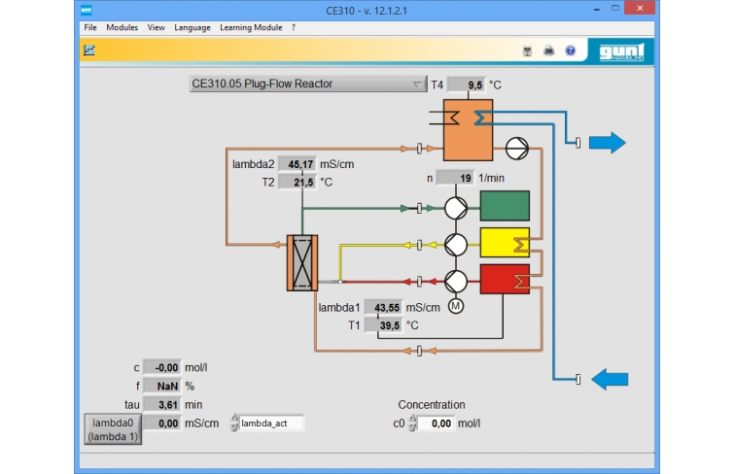Click the T2 temperature value 21,5

click(x=297, y=182)
